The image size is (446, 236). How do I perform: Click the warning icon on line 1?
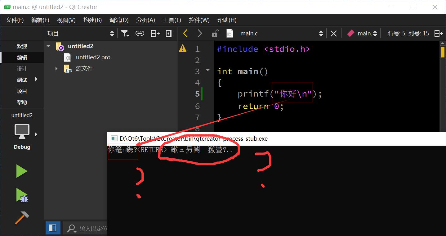click(x=183, y=48)
